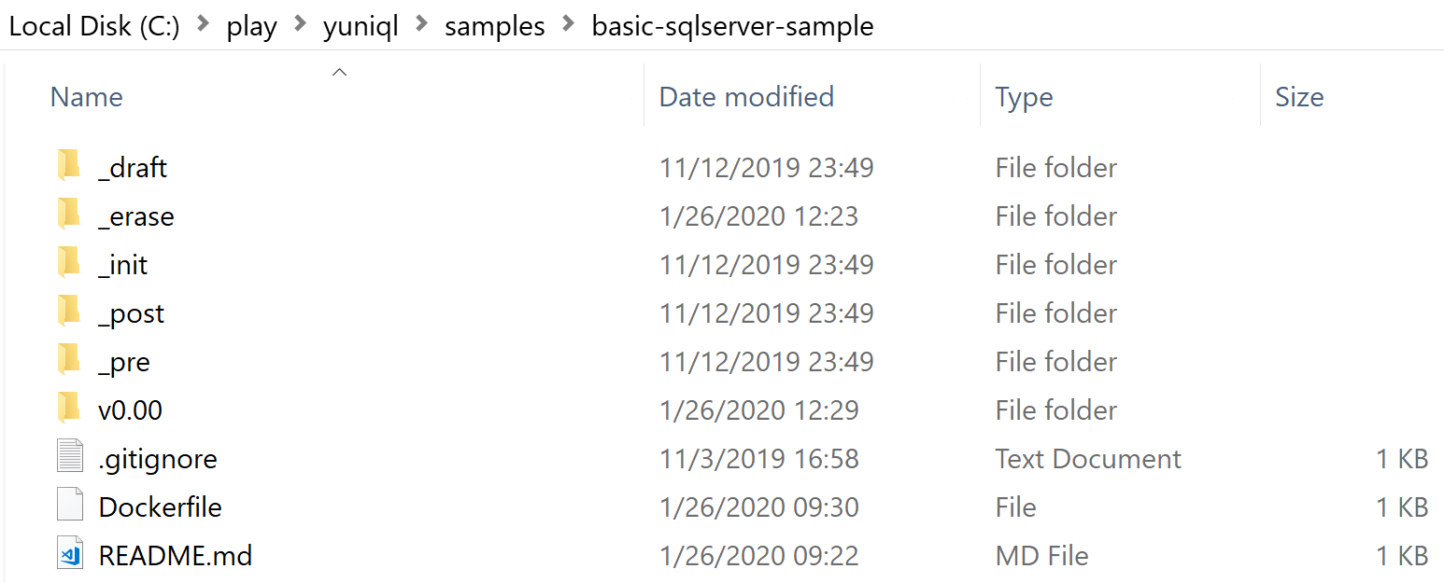This screenshot has height=583, width=1444.
Task: Select the _post folder icon
Action: point(69,312)
